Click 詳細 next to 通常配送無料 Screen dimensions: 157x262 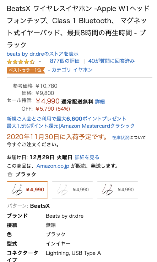coord(100,101)
